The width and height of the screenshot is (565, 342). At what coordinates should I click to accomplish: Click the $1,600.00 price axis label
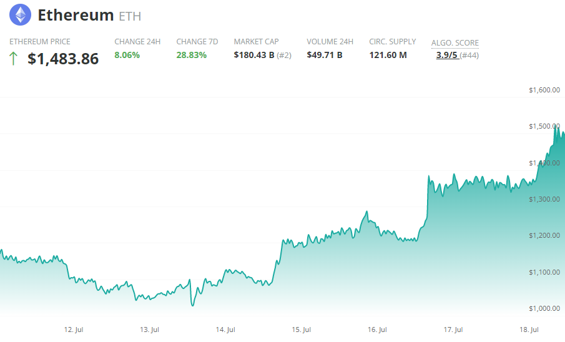pos(544,90)
